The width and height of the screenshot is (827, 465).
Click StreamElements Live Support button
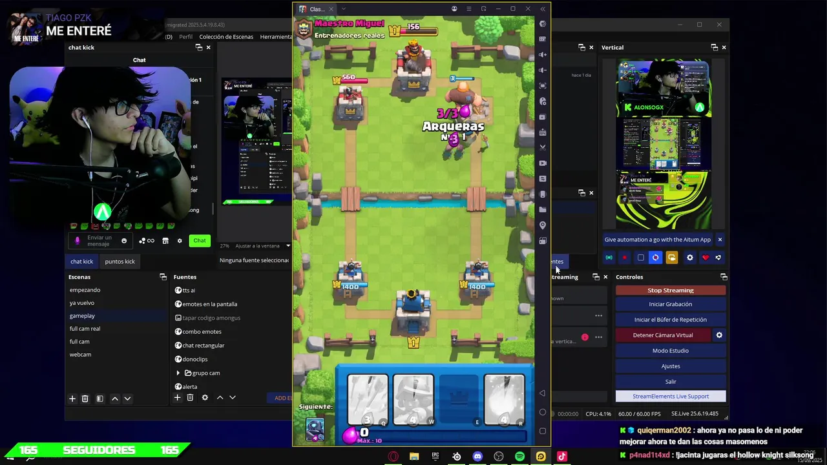pos(671,397)
